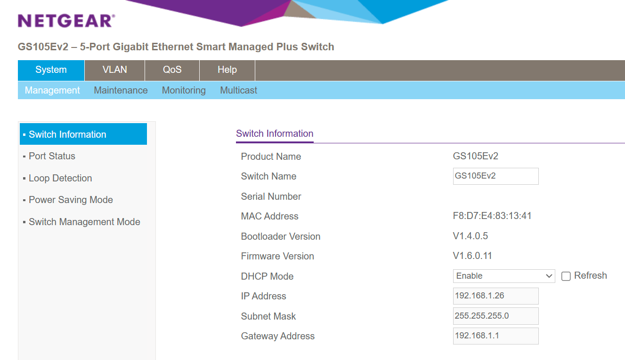This screenshot has width=625, height=360.
Task: Click the MAC Address label
Action: pos(269,216)
